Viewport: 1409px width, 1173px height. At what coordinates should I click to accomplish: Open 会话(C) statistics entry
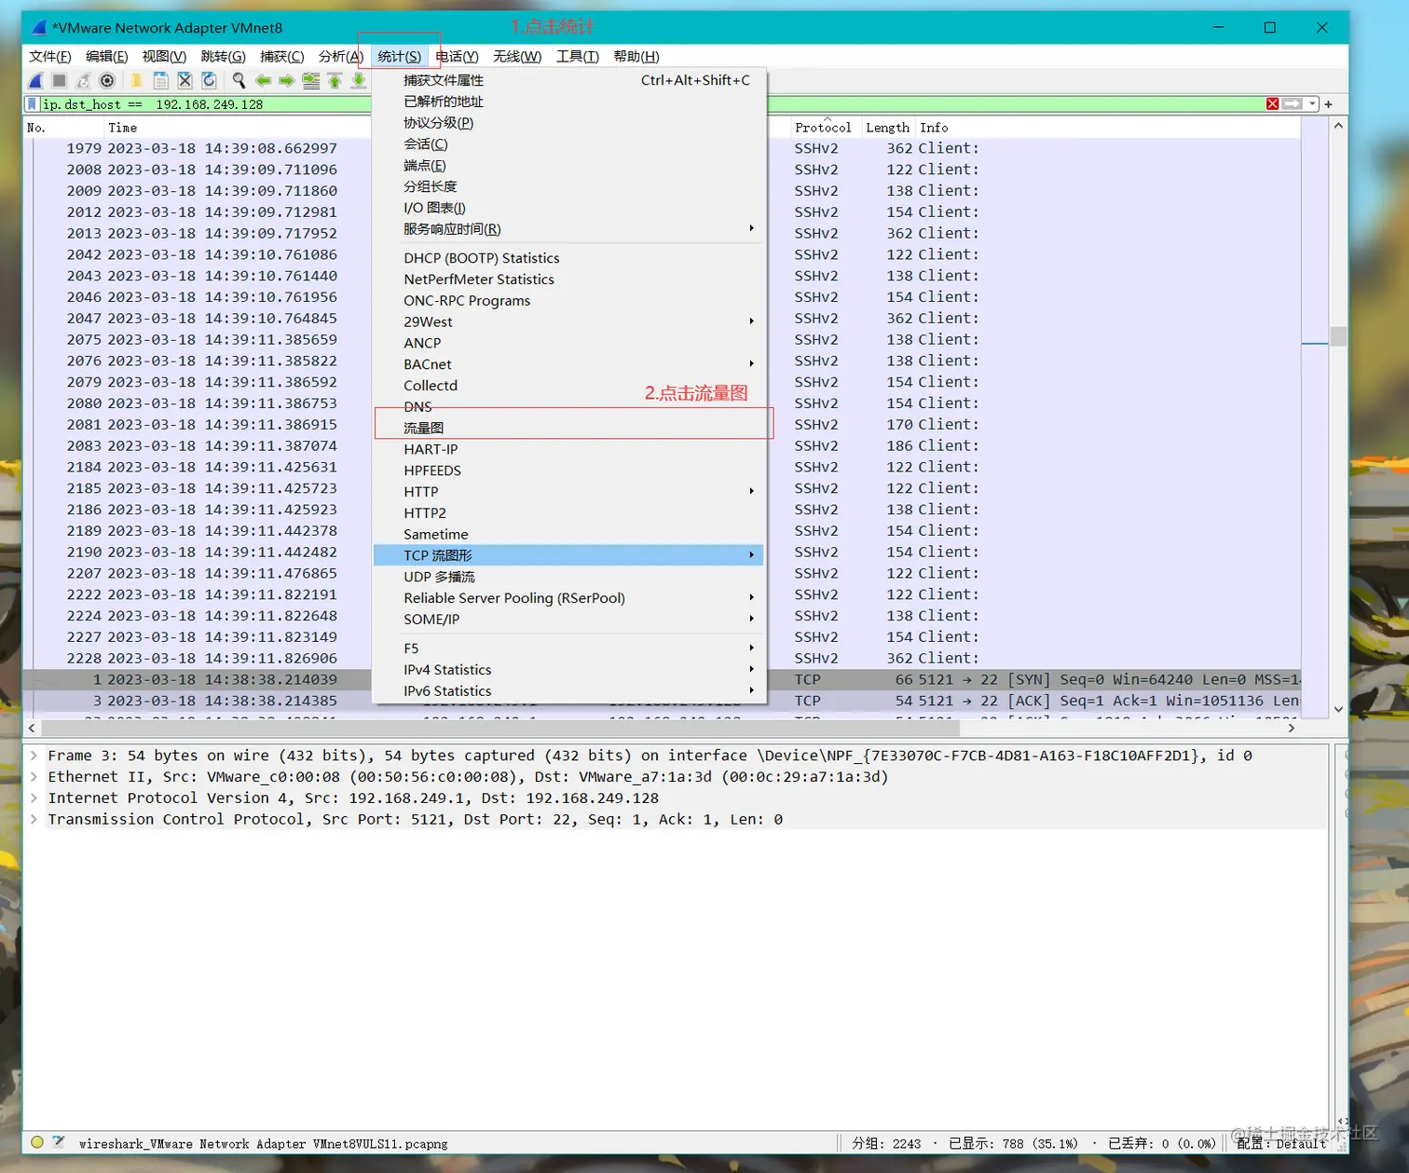568,144
